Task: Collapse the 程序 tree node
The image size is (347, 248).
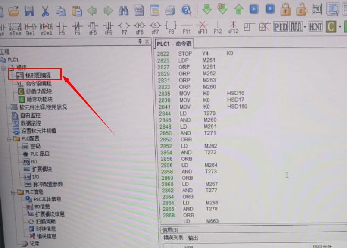Action: [4, 68]
